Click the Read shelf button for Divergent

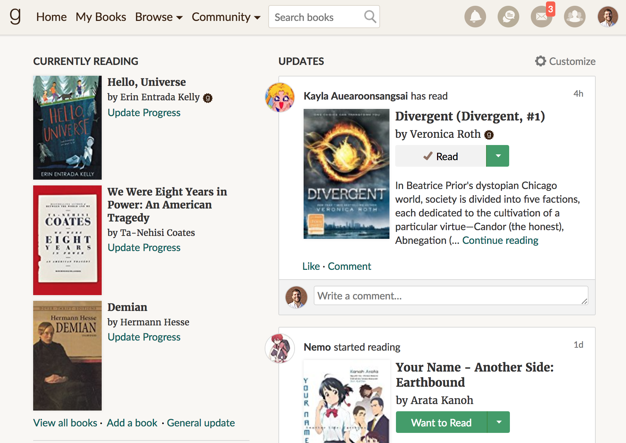point(441,156)
